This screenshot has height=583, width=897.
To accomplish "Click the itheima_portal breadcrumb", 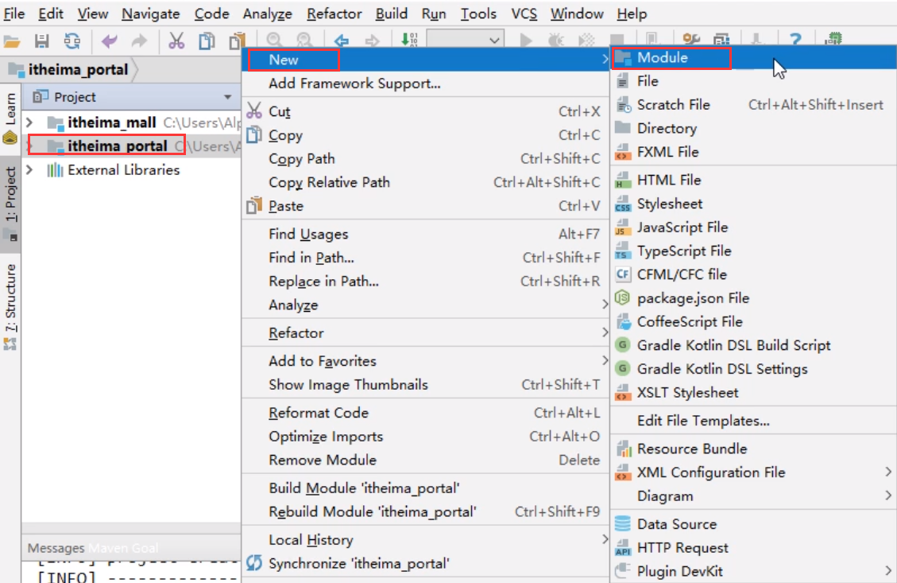I will [x=71, y=70].
